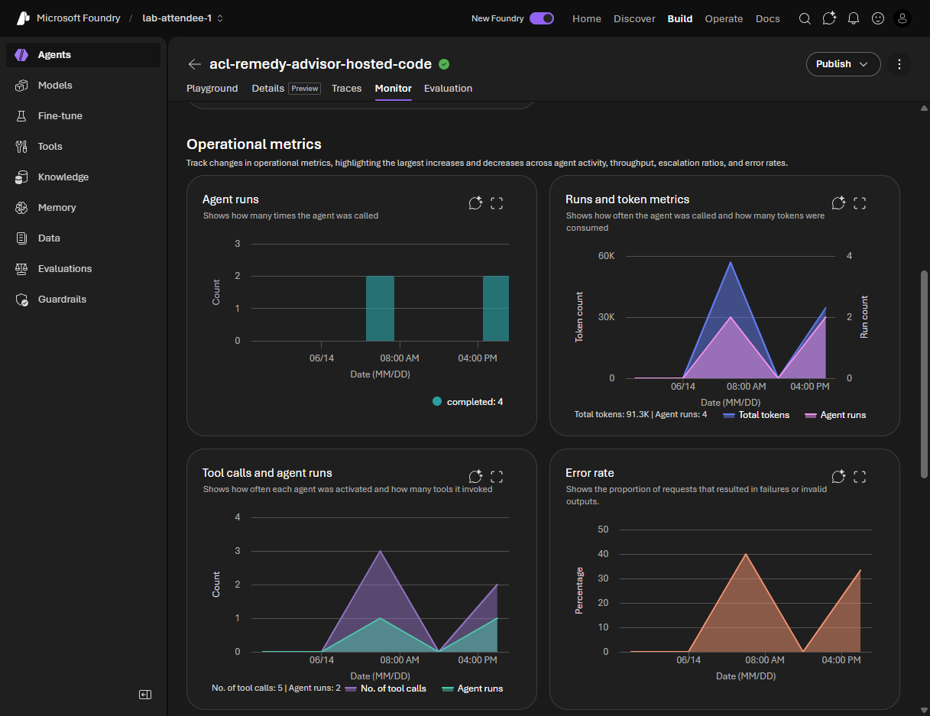The image size is (930, 716).
Task: Click the Models cube icon
Action: pyautogui.click(x=22, y=86)
